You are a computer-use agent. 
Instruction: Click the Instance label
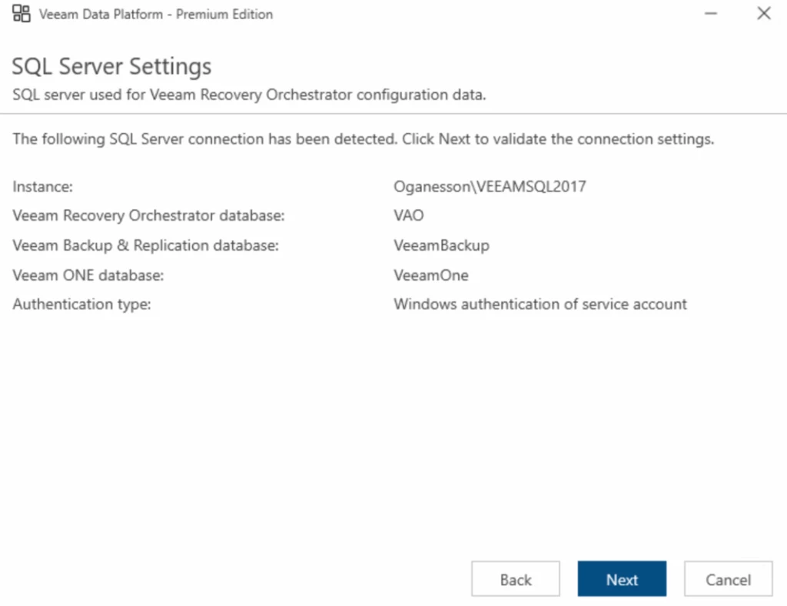click(42, 187)
